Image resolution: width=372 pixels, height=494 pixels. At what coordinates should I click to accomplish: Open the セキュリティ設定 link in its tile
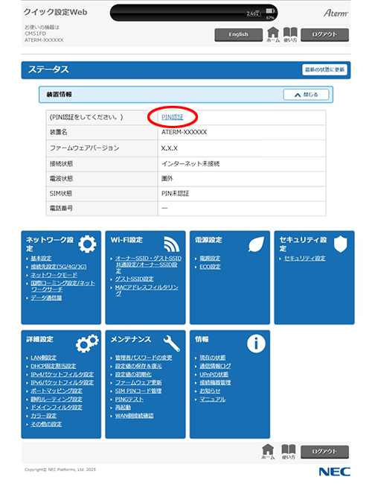305,259
